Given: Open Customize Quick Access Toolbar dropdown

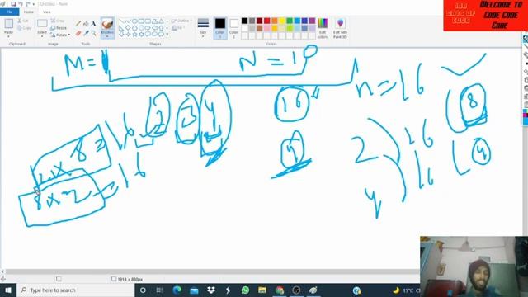Looking at the screenshot, I should (x=34, y=4).
